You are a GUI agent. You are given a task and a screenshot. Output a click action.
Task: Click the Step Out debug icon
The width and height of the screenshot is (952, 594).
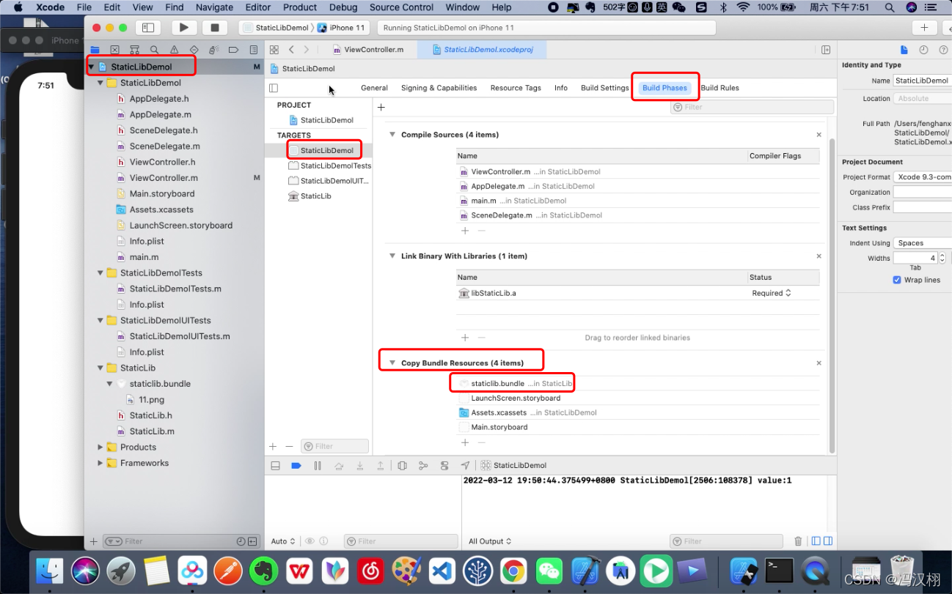380,465
